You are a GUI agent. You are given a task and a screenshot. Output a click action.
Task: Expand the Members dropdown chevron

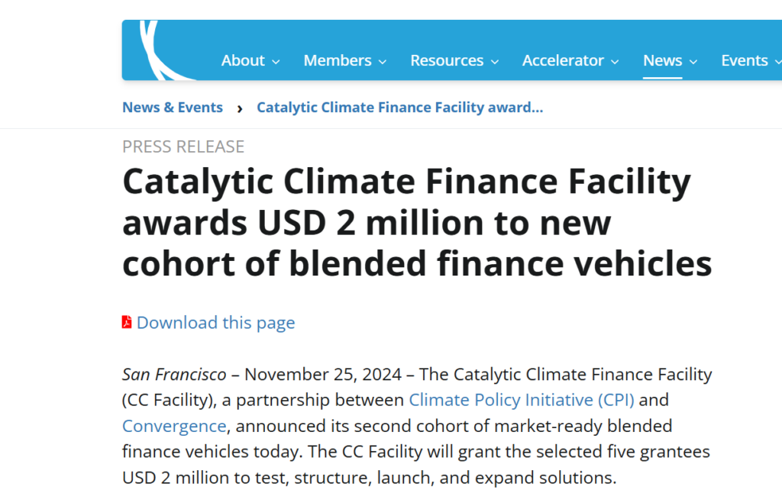(x=383, y=62)
